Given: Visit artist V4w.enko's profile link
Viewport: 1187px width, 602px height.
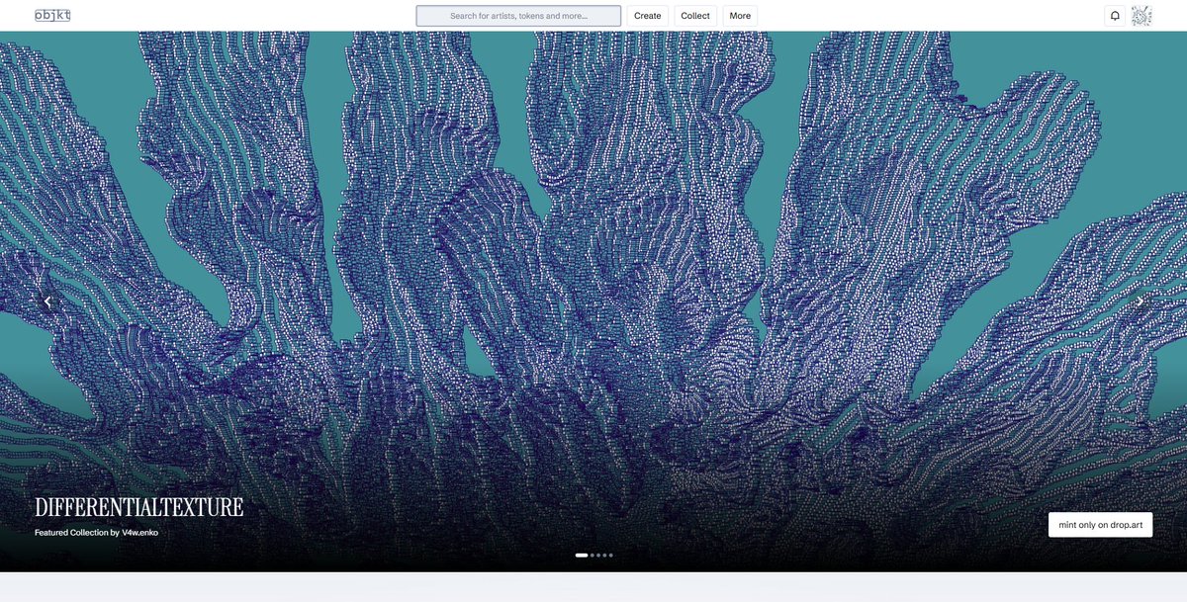Looking at the screenshot, I should click(140, 533).
